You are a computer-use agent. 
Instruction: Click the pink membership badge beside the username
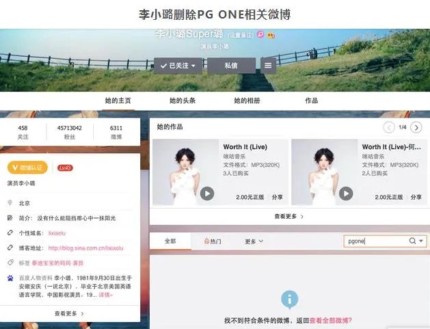pos(260,34)
